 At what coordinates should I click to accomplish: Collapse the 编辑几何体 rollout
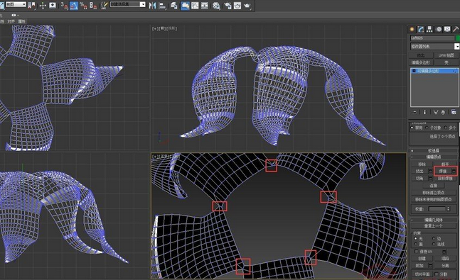pyautogui.click(x=433, y=220)
